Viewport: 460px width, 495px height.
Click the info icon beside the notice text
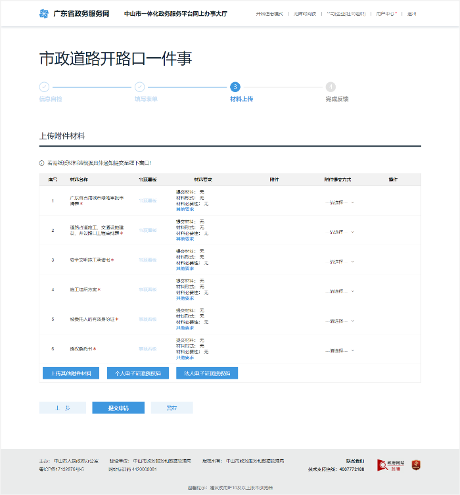[41, 163]
